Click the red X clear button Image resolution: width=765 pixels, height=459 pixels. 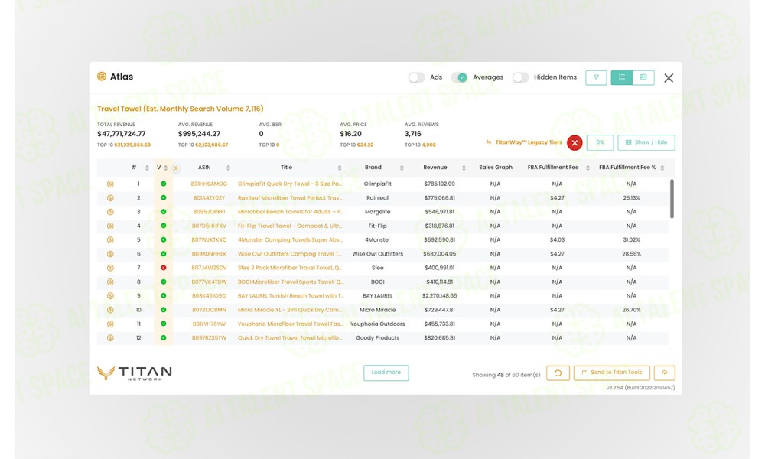[x=575, y=142]
